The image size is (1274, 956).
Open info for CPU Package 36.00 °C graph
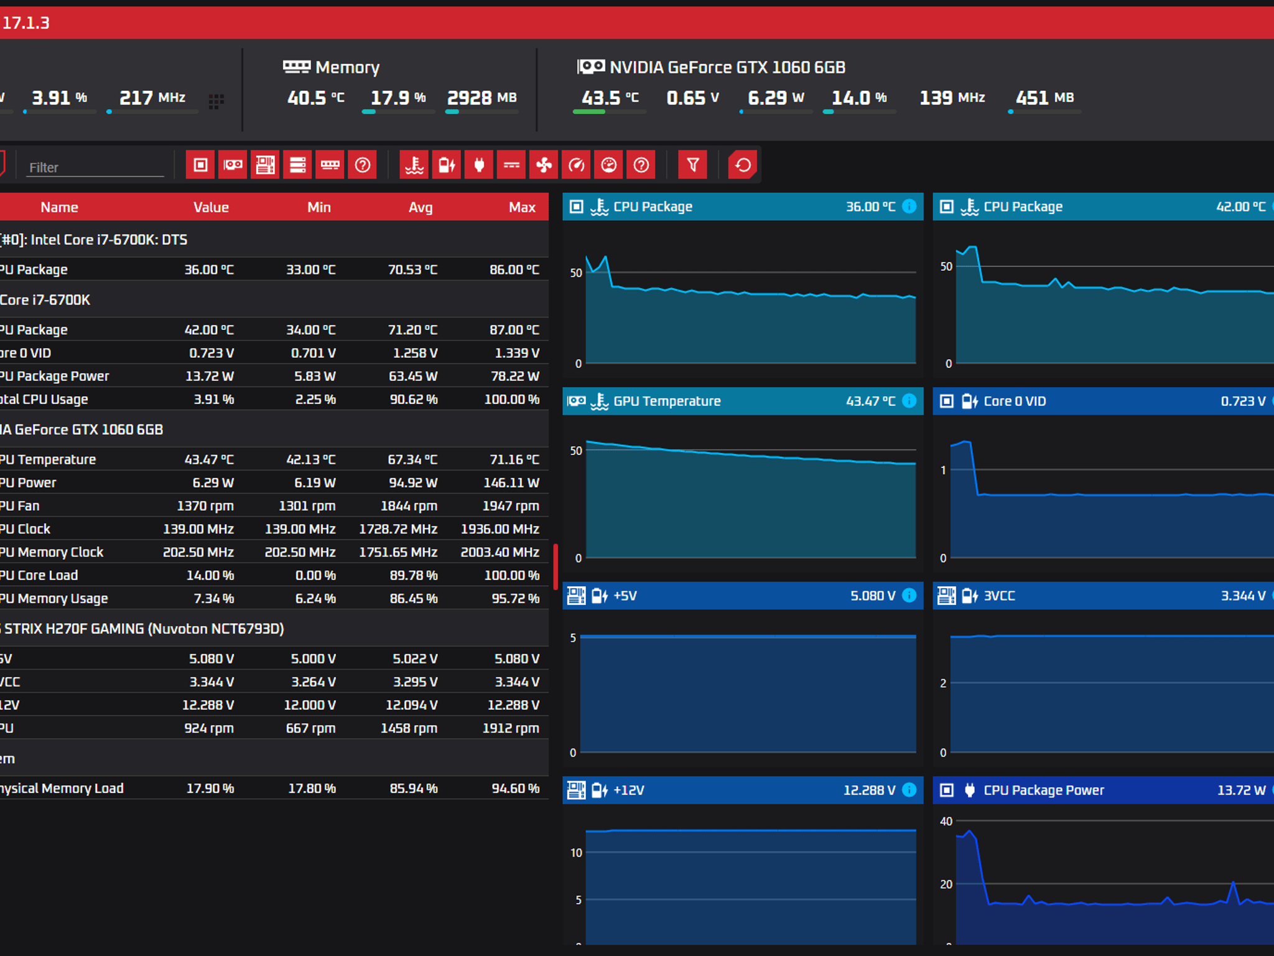pos(909,207)
